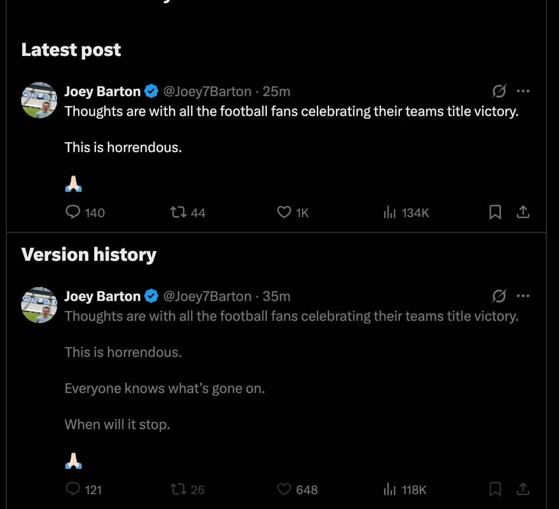Open the more options menu on the latest post
This screenshot has height=509, width=559.
tap(523, 91)
